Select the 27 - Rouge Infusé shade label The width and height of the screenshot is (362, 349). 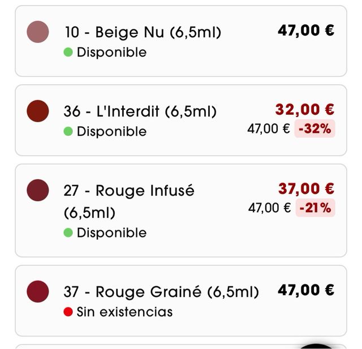[128, 191]
